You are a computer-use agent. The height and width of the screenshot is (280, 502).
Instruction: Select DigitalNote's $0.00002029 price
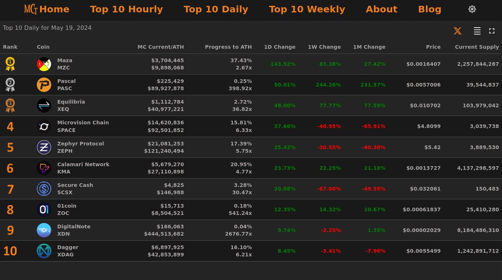422,230
